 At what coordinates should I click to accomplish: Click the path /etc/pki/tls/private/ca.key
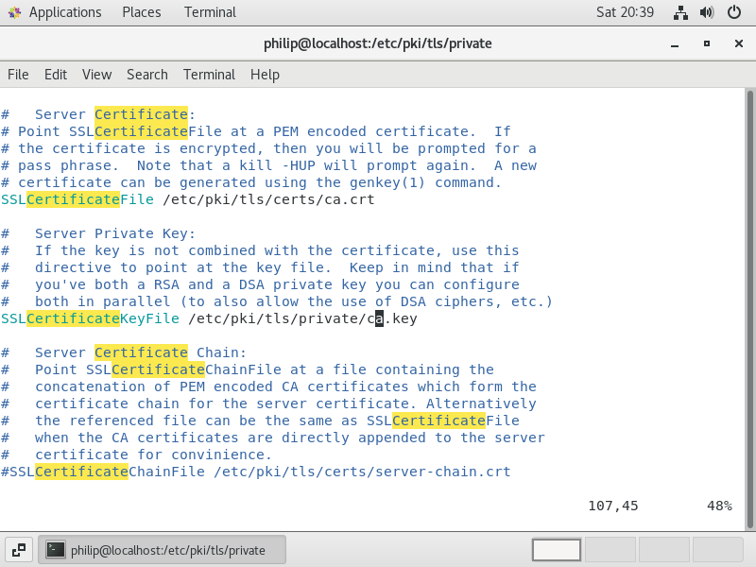(302, 318)
